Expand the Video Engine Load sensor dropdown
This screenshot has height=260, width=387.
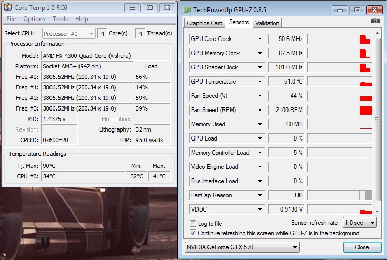[260, 167]
